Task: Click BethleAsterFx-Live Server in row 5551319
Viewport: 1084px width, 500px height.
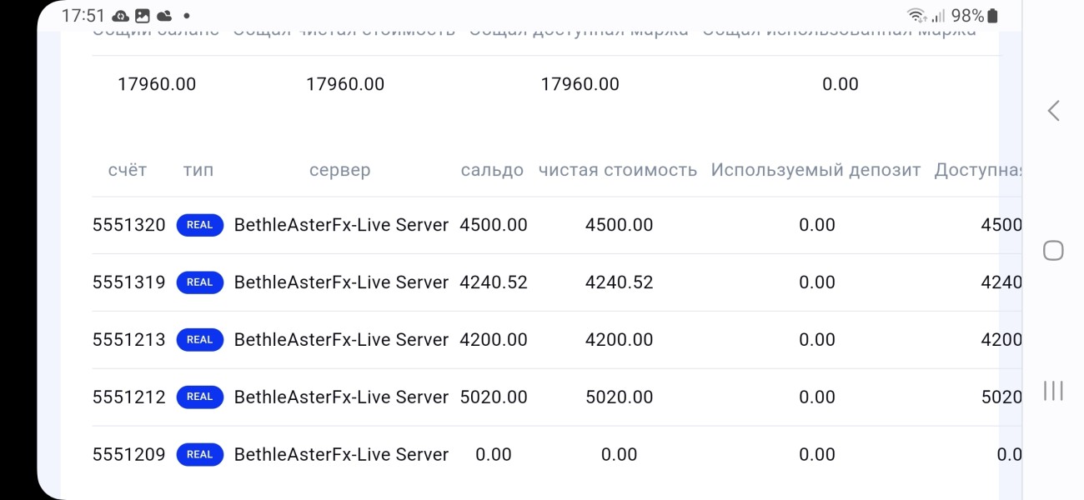Action: 342,282
